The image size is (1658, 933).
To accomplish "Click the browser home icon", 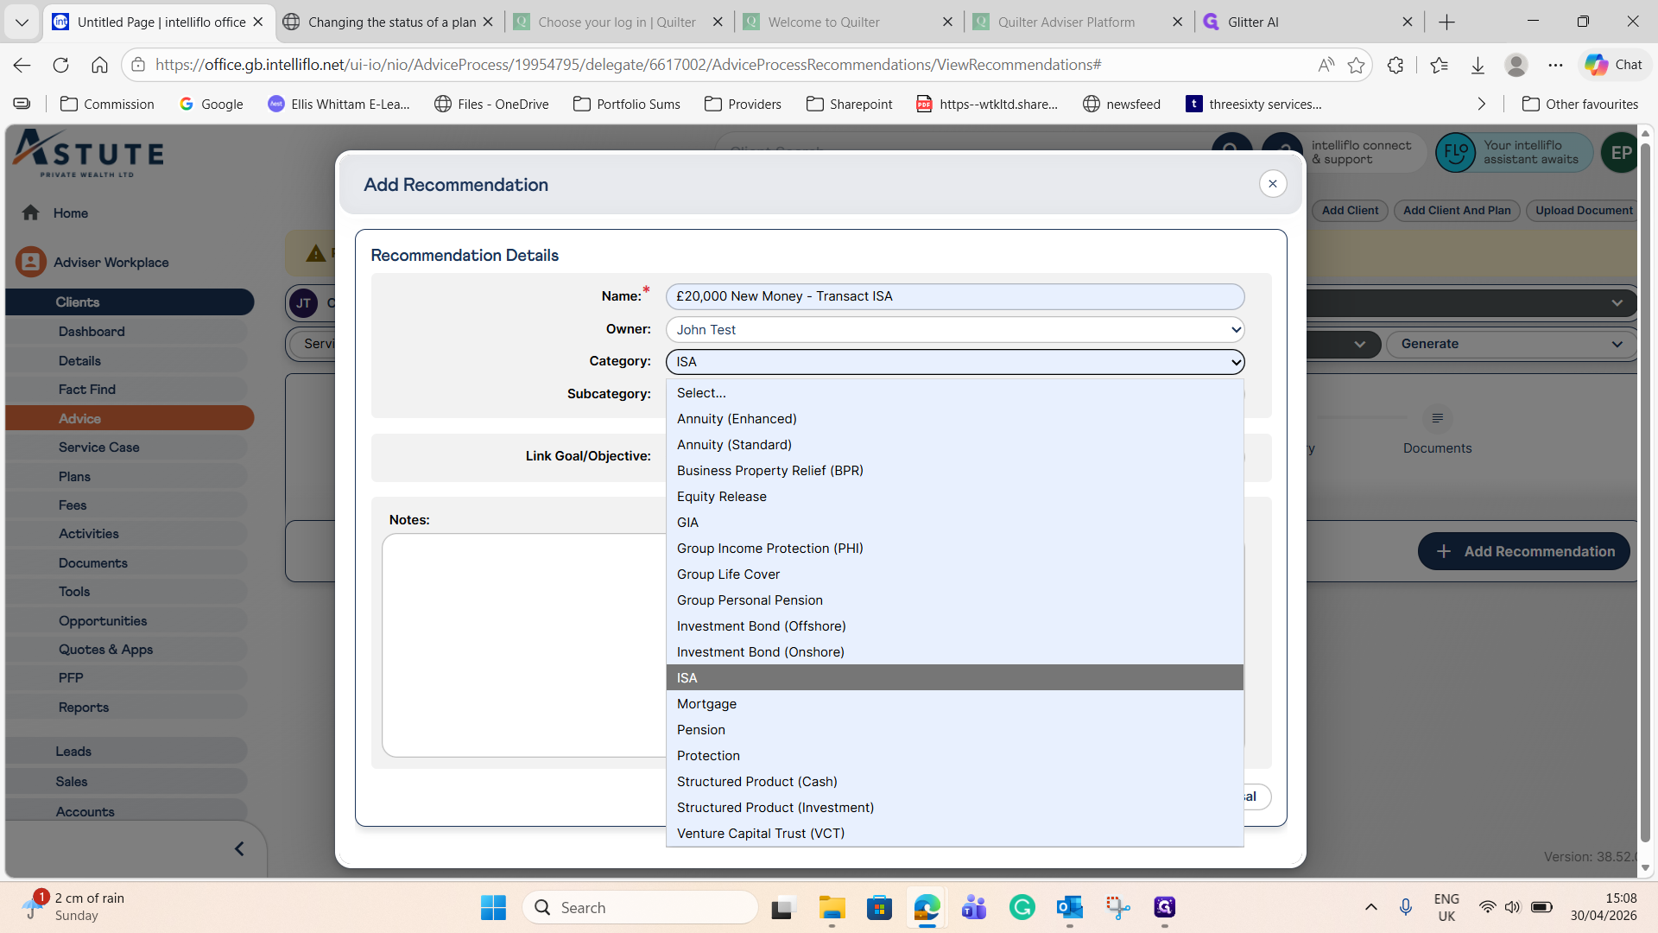I will pyautogui.click(x=99, y=65).
